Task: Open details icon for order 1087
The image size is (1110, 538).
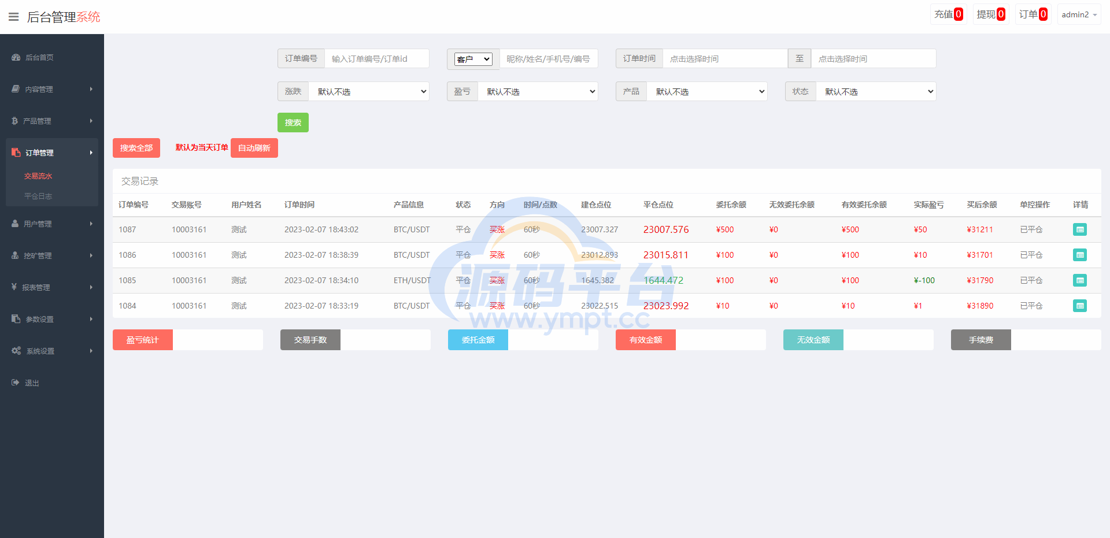Action: click(x=1079, y=229)
